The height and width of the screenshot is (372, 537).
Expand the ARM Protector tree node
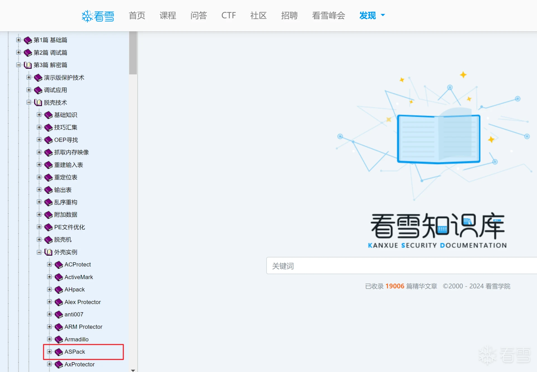coord(50,326)
